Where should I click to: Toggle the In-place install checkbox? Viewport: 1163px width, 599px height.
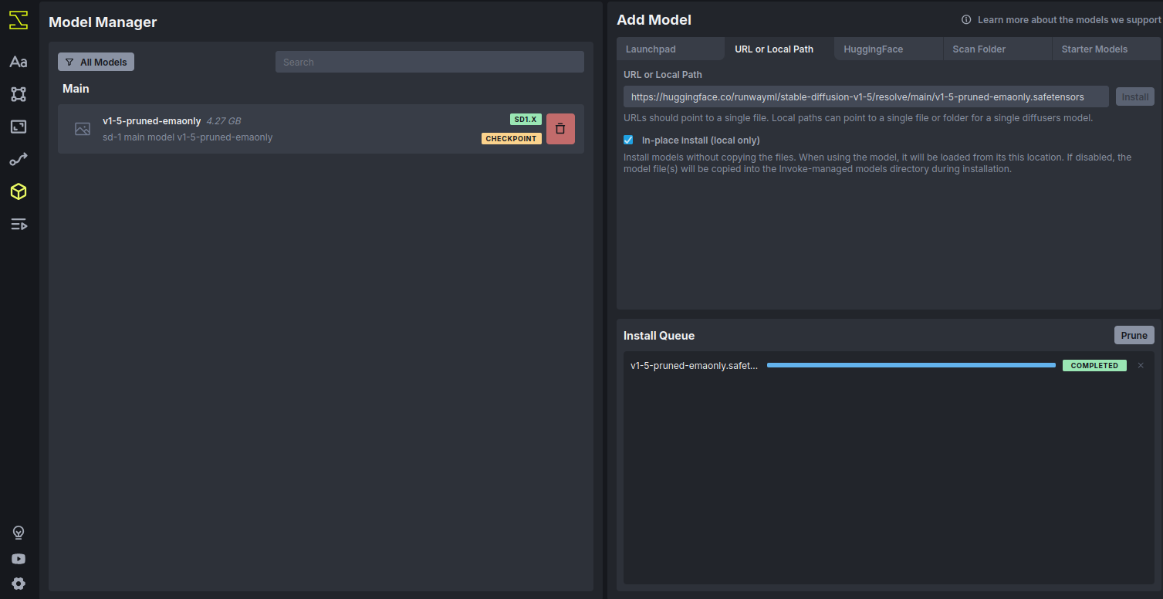click(x=628, y=140)
